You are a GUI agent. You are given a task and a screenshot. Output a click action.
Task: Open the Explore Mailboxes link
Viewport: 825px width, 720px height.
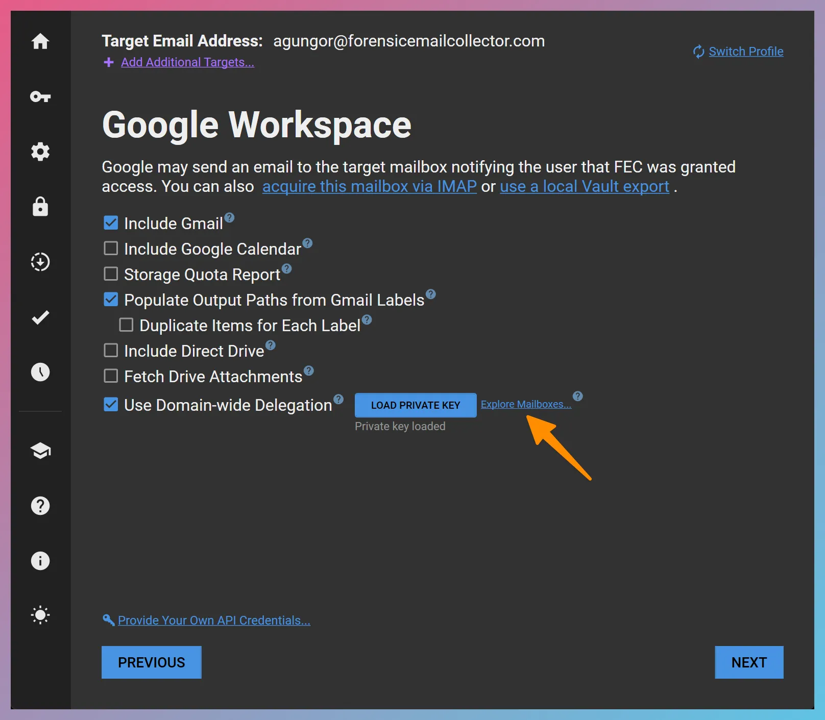(526, 404)
